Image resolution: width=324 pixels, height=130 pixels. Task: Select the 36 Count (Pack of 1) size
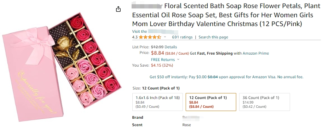265,102
